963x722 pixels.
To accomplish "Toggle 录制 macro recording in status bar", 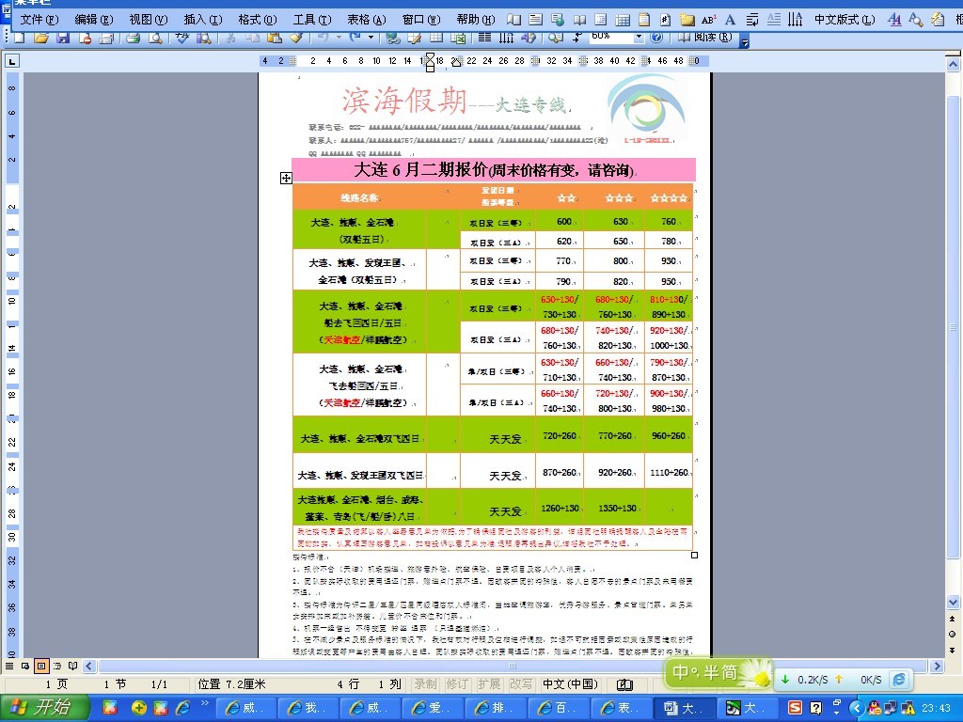I will point(425,684).
